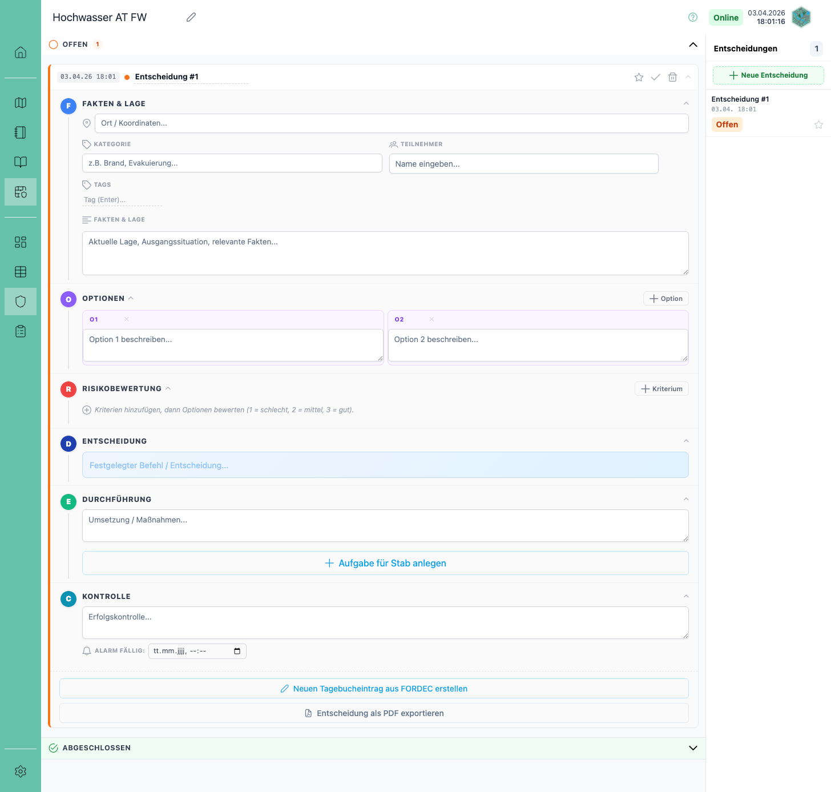Viewport: 831px width, 792px height.
Task: Collapse the Offen section
Action: (x=693, y=45)
